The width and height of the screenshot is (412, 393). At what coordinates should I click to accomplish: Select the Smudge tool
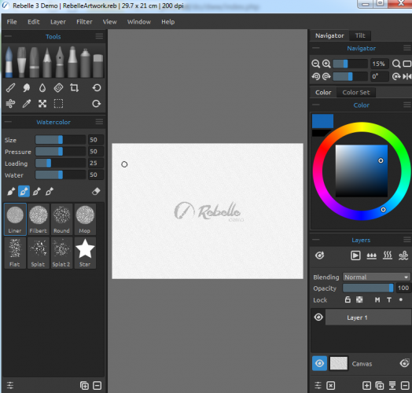coord(26,88)
